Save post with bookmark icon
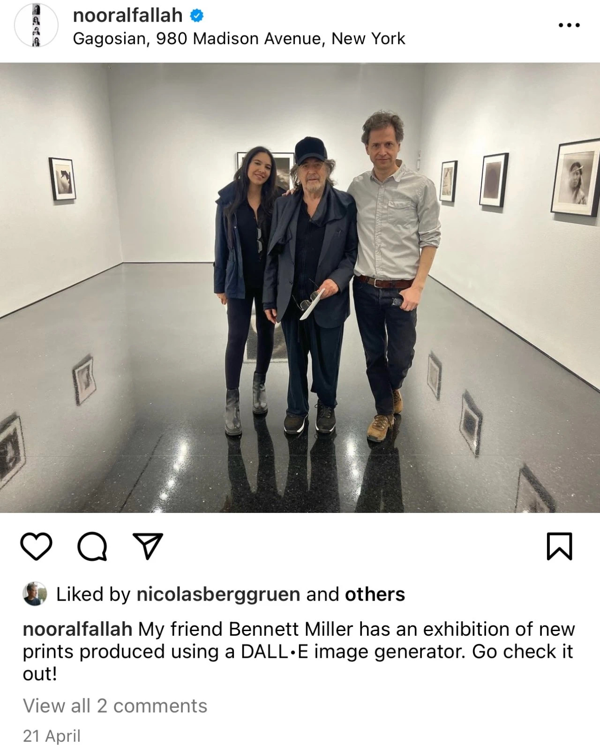600x745 pixels. 560,546
